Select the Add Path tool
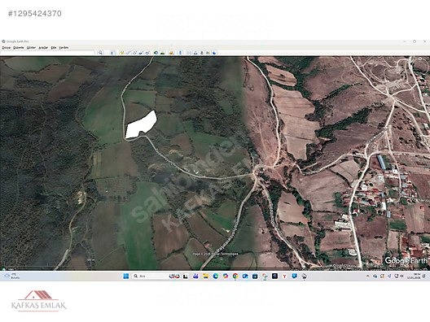 (134, 53)
